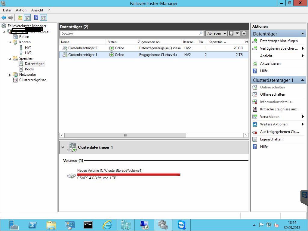This screenshot has height=231, width=308.
Task: Click the volume drive icon for Neues Volume
Action: tap(71, 175)
